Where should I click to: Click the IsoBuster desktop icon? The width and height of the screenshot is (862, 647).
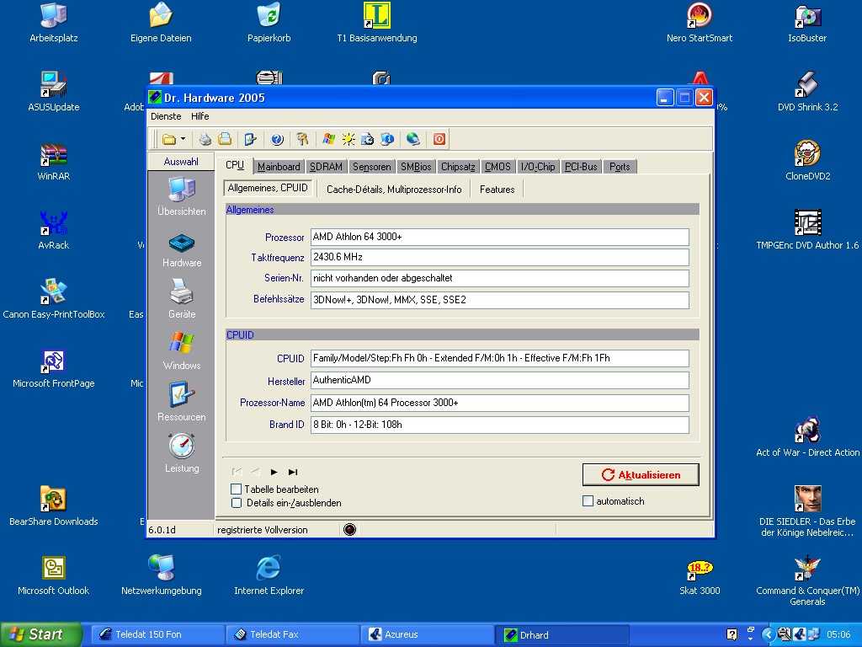(807, 23)
